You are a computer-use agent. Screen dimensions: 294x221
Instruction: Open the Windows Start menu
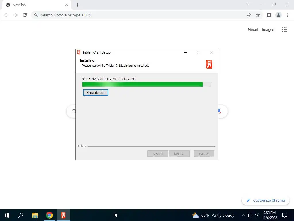pos(7,215)
